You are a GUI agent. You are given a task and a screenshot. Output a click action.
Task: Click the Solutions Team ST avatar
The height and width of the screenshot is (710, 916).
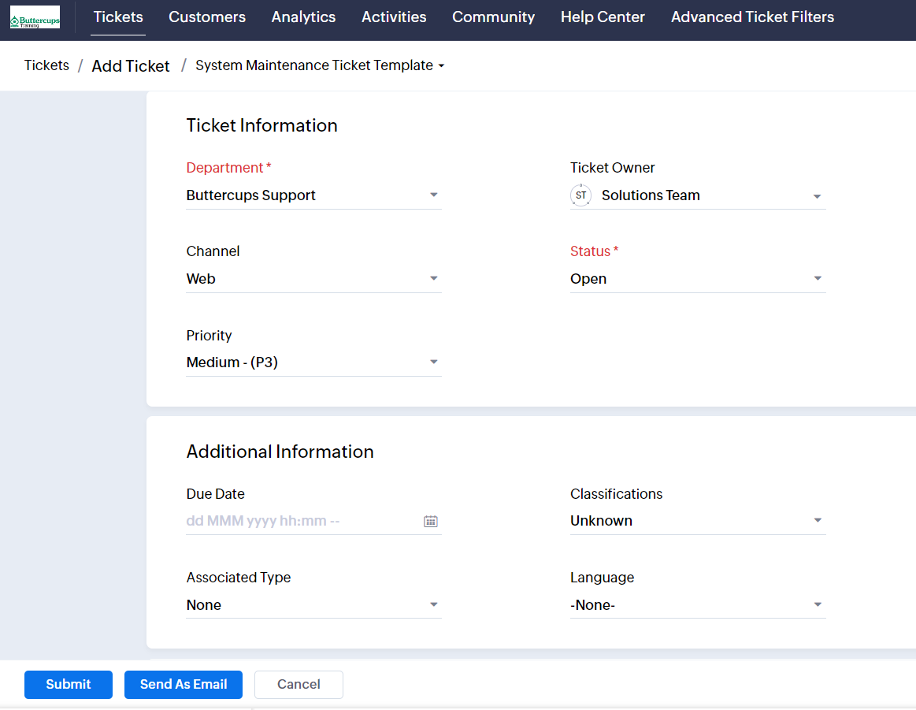pos(580,195)
